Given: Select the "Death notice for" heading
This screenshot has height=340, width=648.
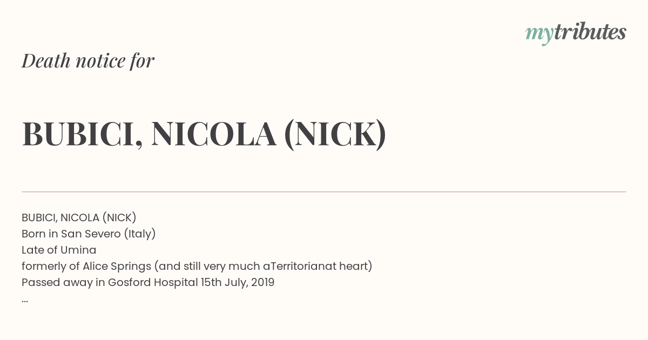Looking at the screenshot, I should 88,60.
